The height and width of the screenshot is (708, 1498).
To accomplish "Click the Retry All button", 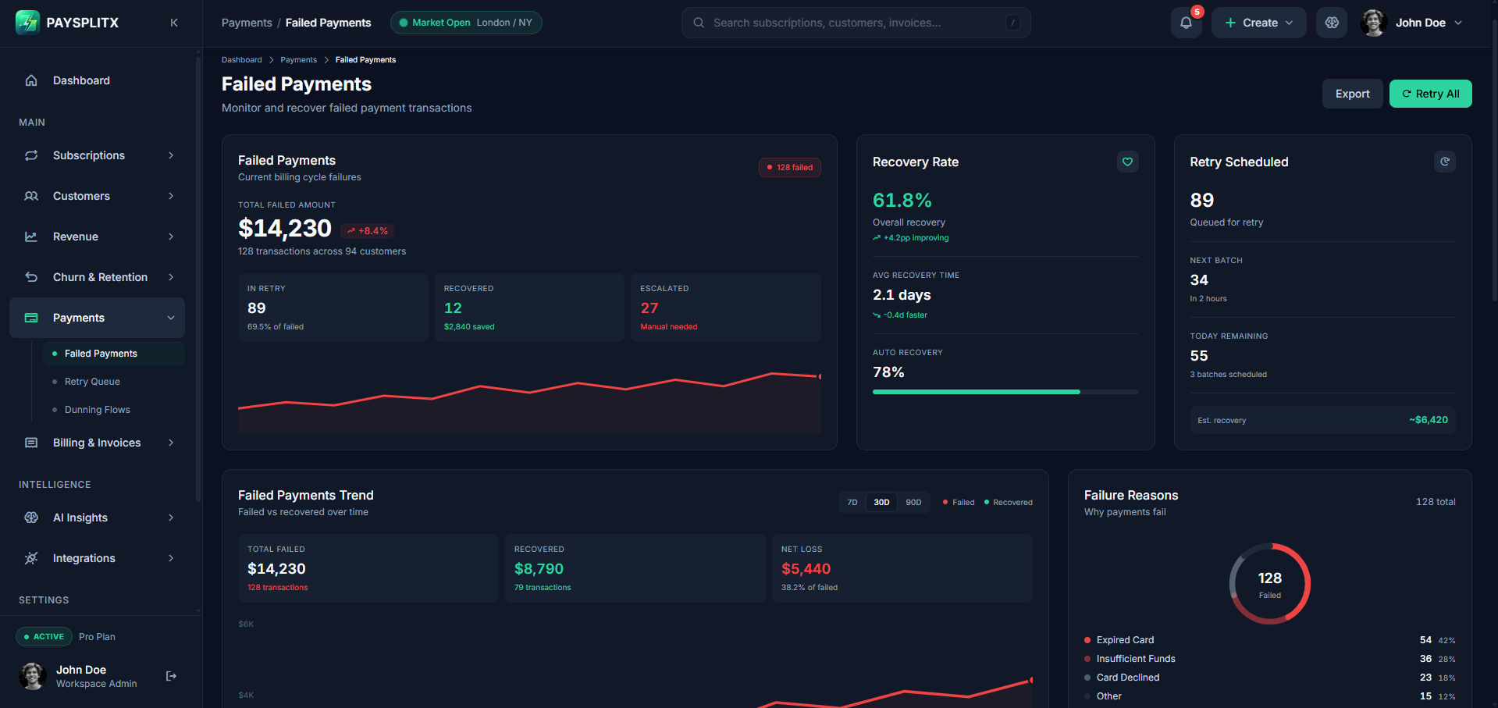I will pos(1430,94).
